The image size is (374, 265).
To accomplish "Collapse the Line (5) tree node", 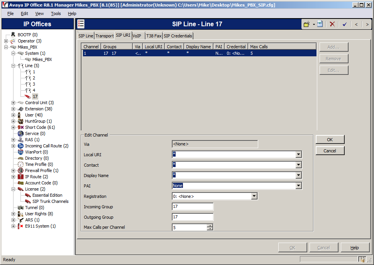I will [14, 66].
